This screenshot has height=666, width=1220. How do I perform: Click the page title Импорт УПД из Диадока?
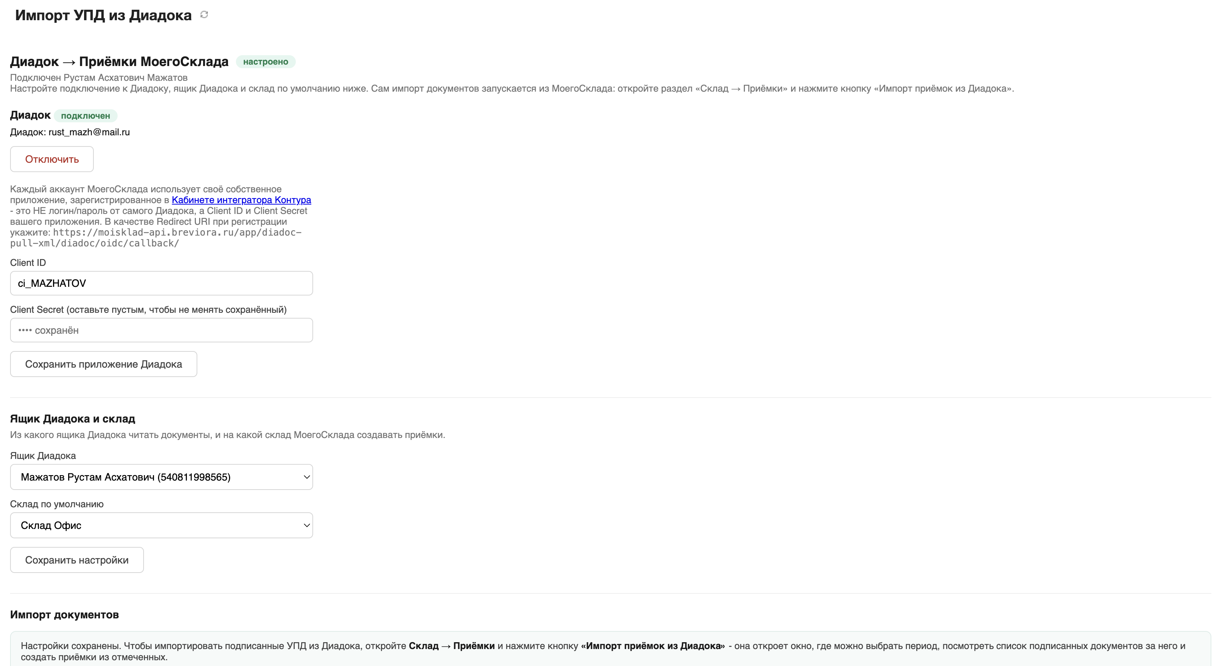103,15
